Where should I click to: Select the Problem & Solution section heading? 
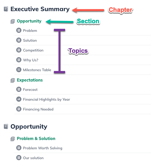pos(36,138)
